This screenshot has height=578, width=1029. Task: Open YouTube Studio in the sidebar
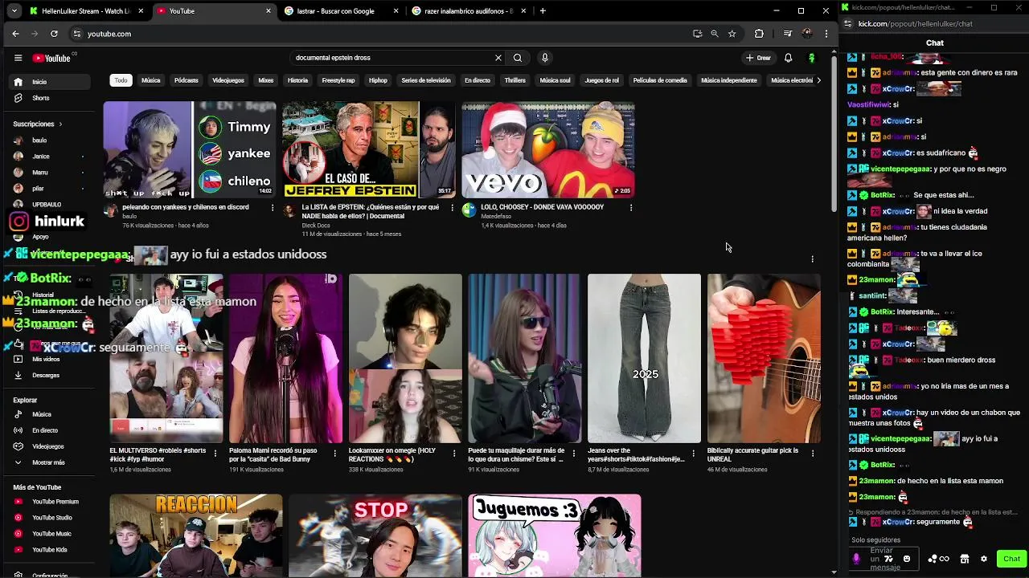point(50,518)
